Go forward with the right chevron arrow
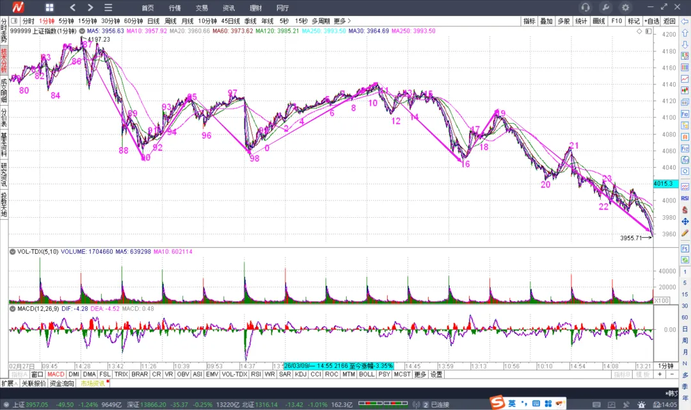The height and width of the screenshot is (410, 691). coord(90,8)
